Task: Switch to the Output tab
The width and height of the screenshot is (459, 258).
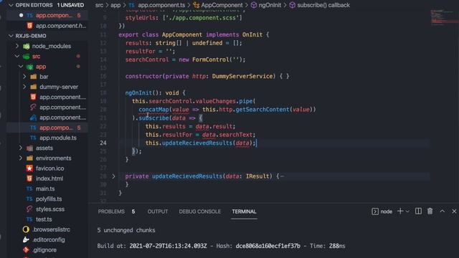Action: tap(158, 211)
